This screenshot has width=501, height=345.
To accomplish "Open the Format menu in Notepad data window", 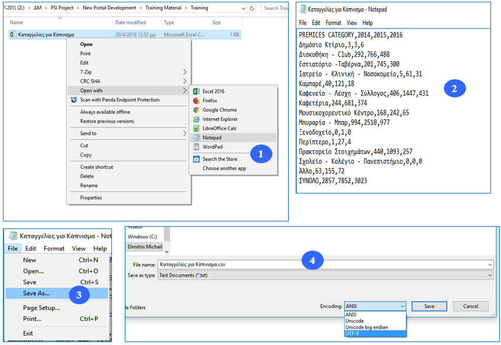I will click(334, 23).
